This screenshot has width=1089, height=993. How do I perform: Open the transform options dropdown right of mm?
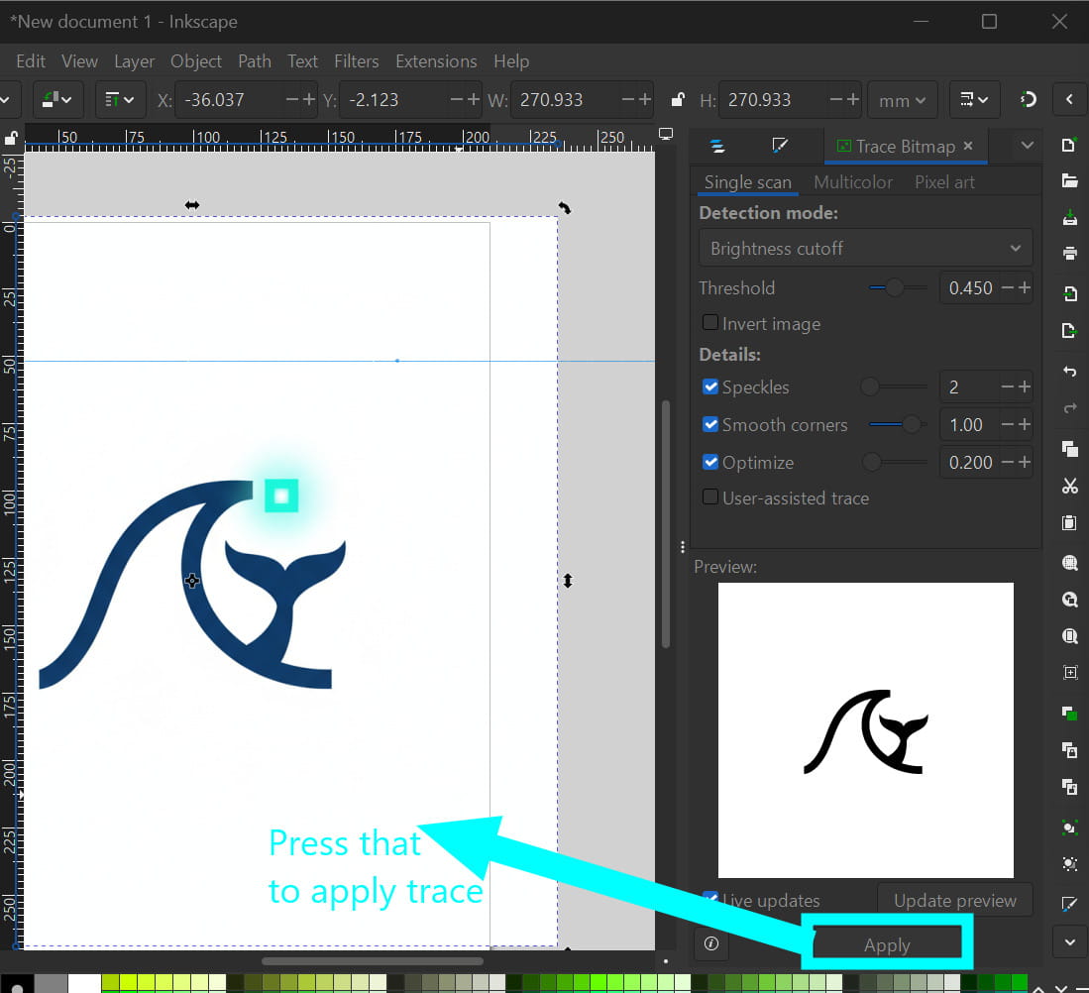click(974, 100)
